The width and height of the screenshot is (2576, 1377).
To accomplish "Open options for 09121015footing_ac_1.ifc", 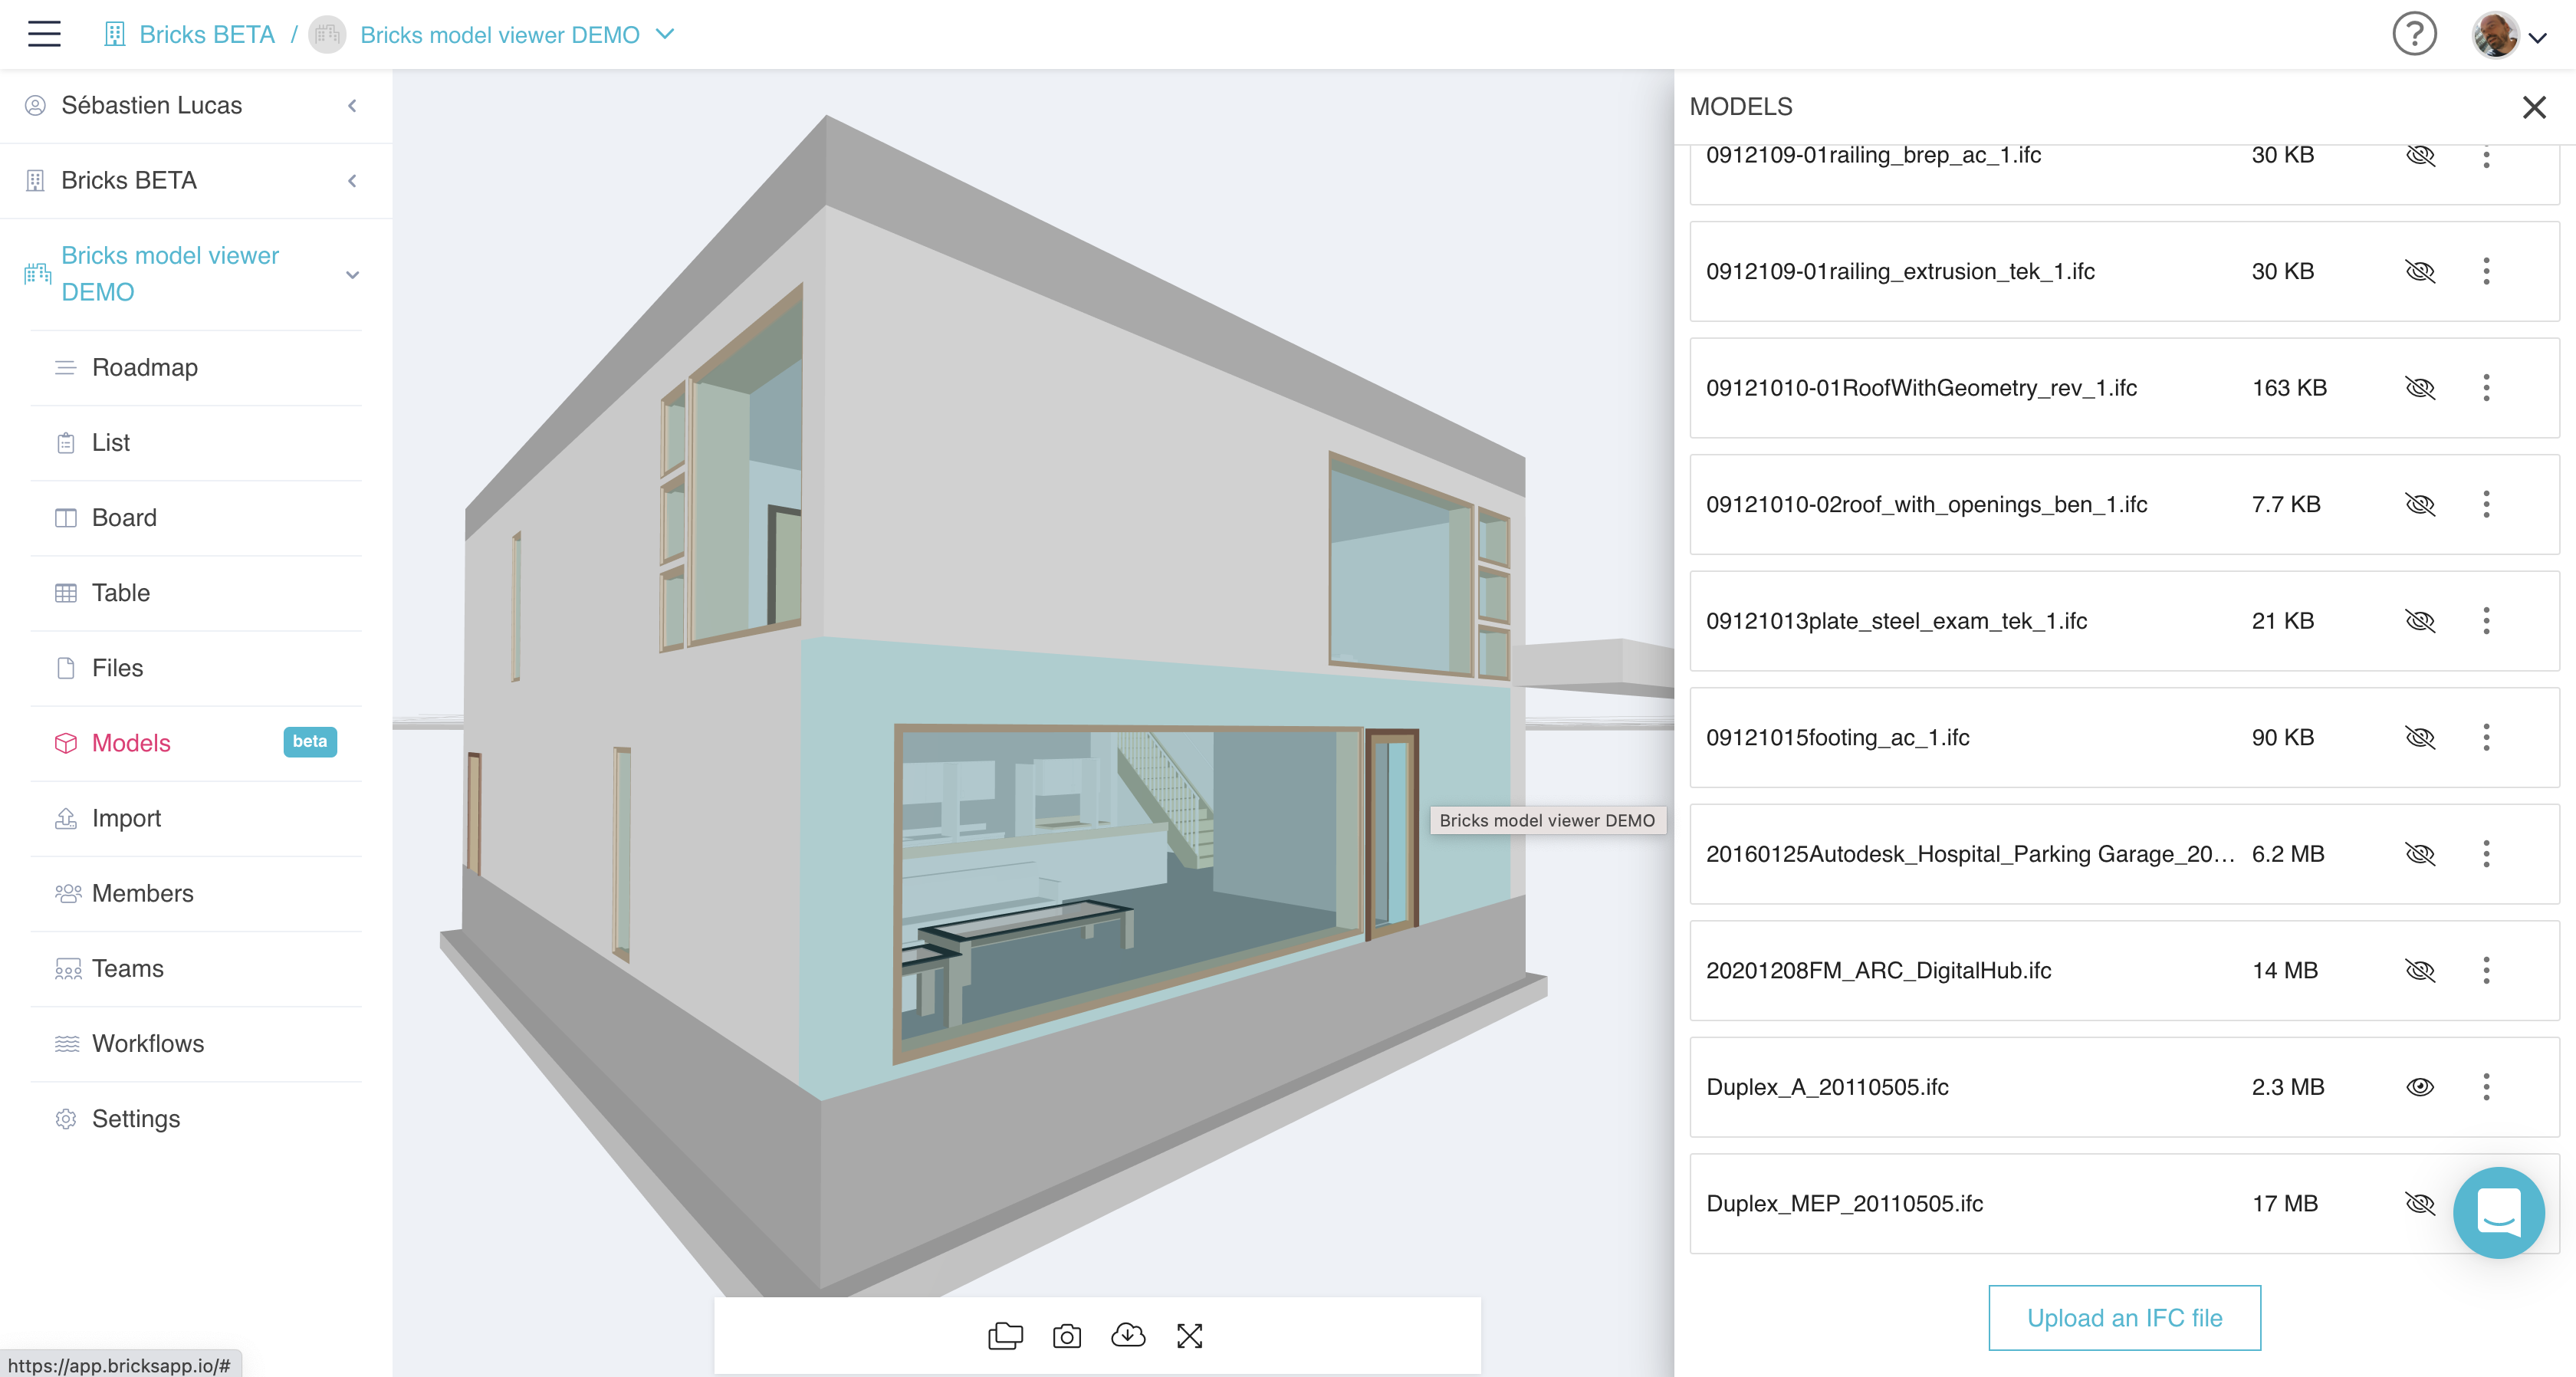I will [2486, 737].
